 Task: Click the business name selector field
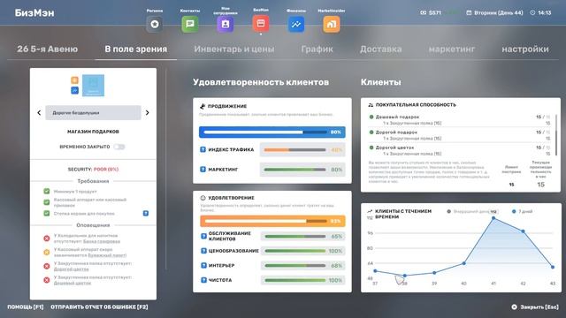(93, 113)
